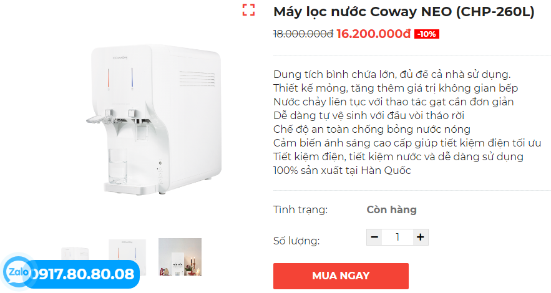The image size is (551, 293).
Task: Increase quantity with plus button
Action: coord(421,238)
